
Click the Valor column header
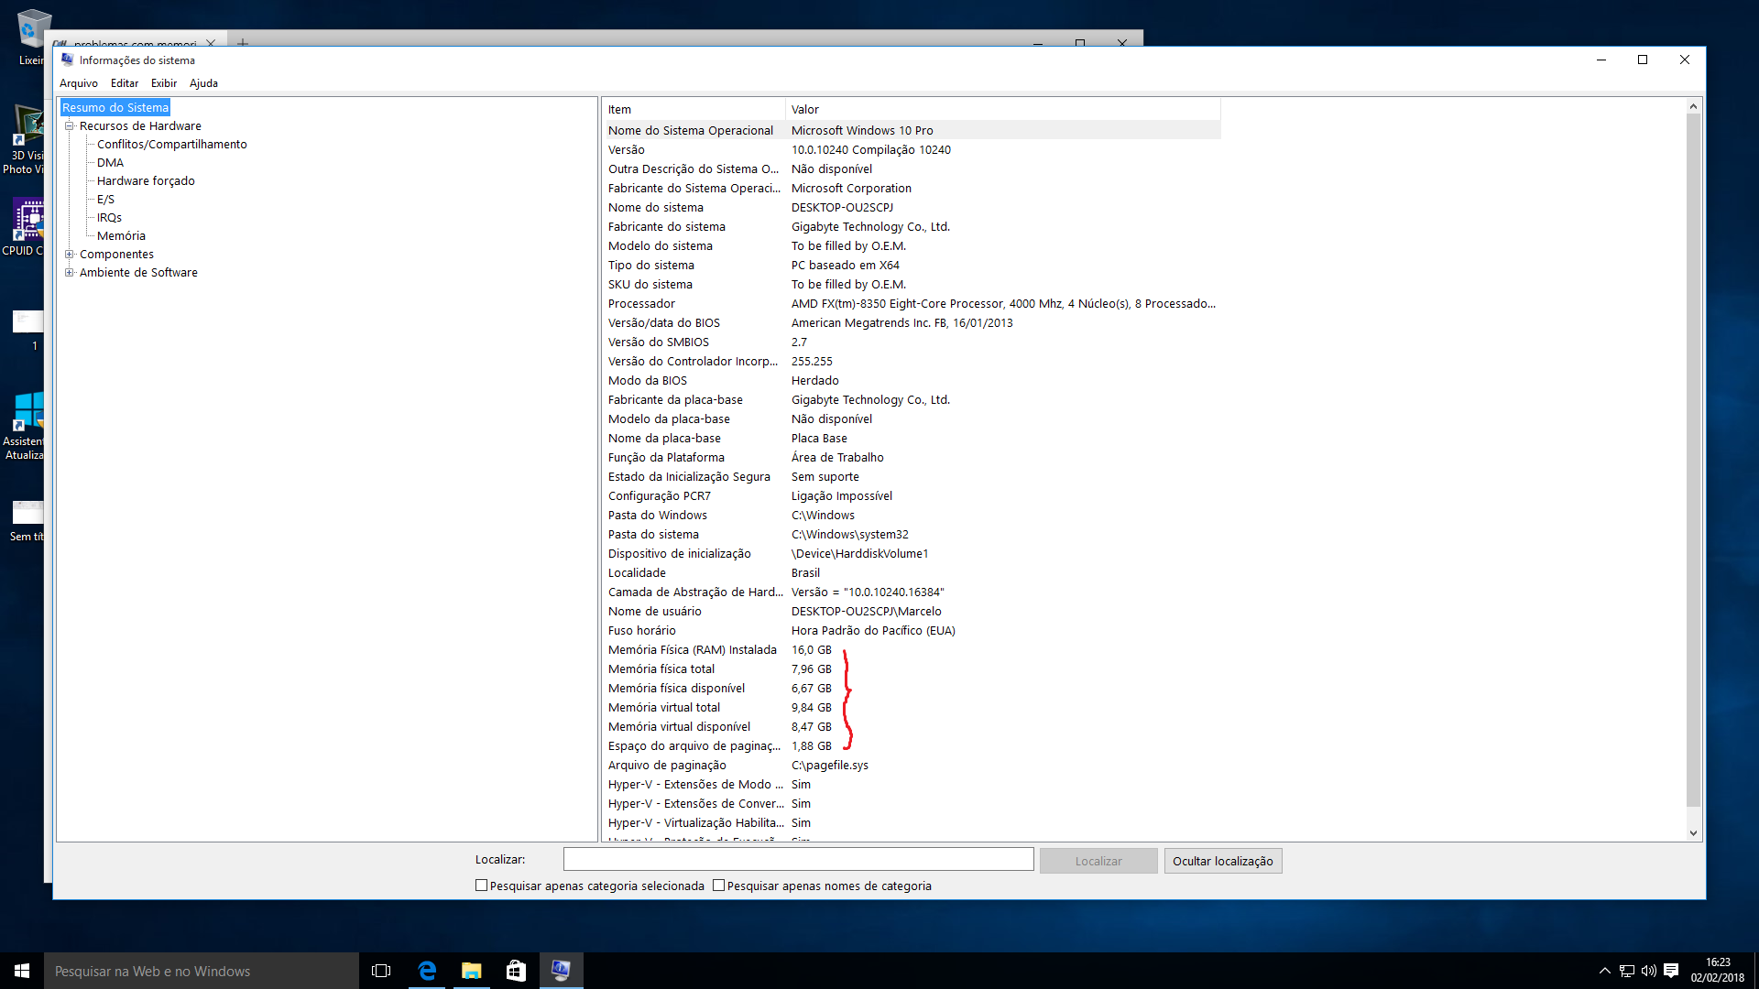[1003, 109]
